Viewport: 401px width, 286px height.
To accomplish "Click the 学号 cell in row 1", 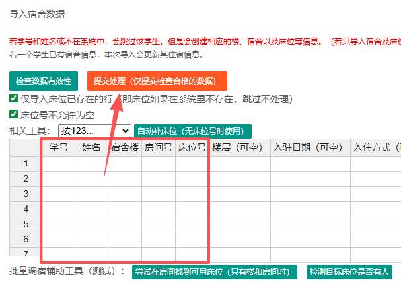I will click(x=59, y=163).
